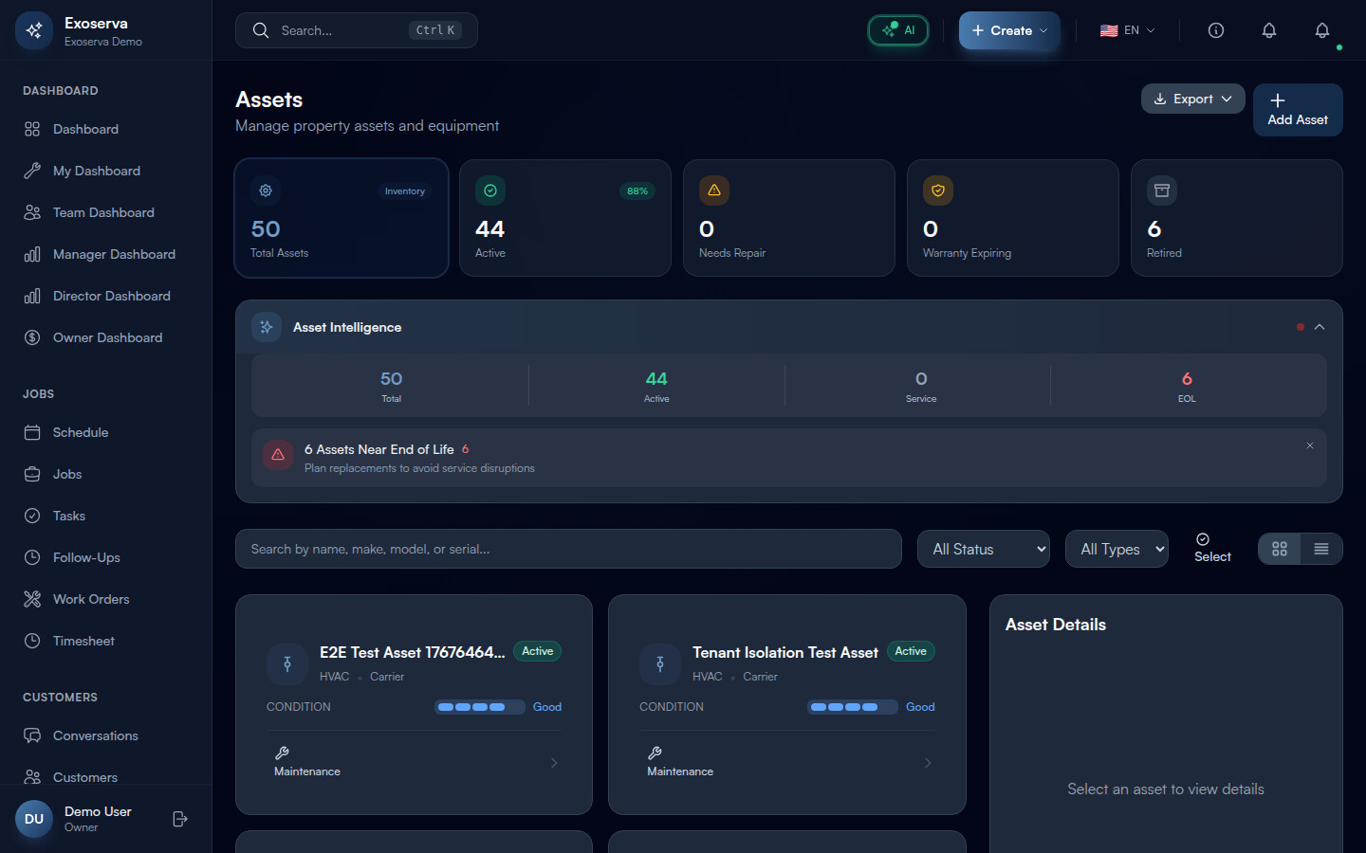The image size is (1366, 853).
Task: Click the Retired archive icon
Action: pyautogui.click(x=1162, y=191)
